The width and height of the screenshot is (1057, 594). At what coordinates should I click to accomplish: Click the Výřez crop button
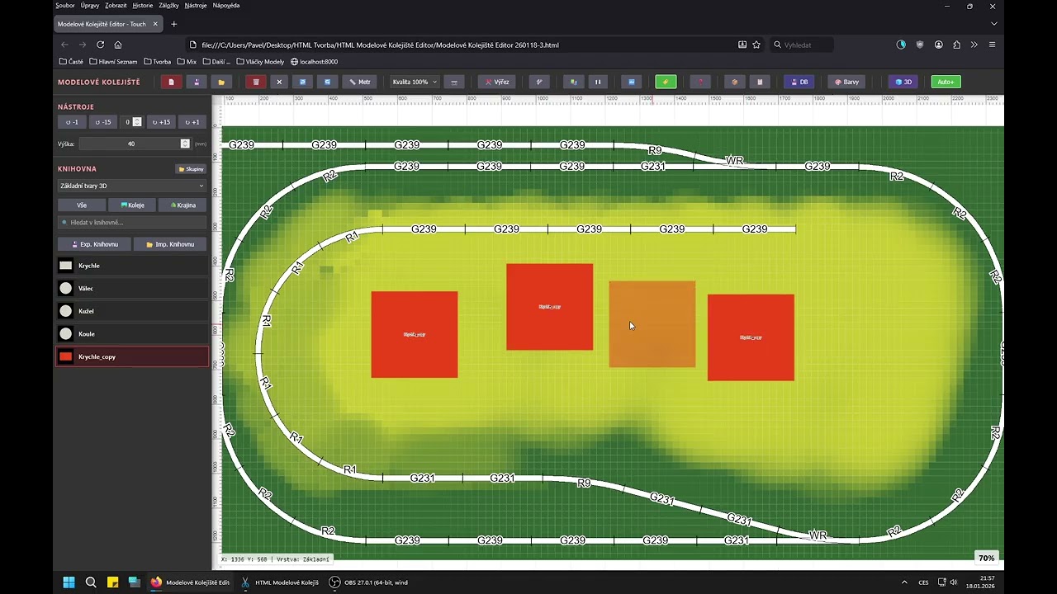point(497,82)
